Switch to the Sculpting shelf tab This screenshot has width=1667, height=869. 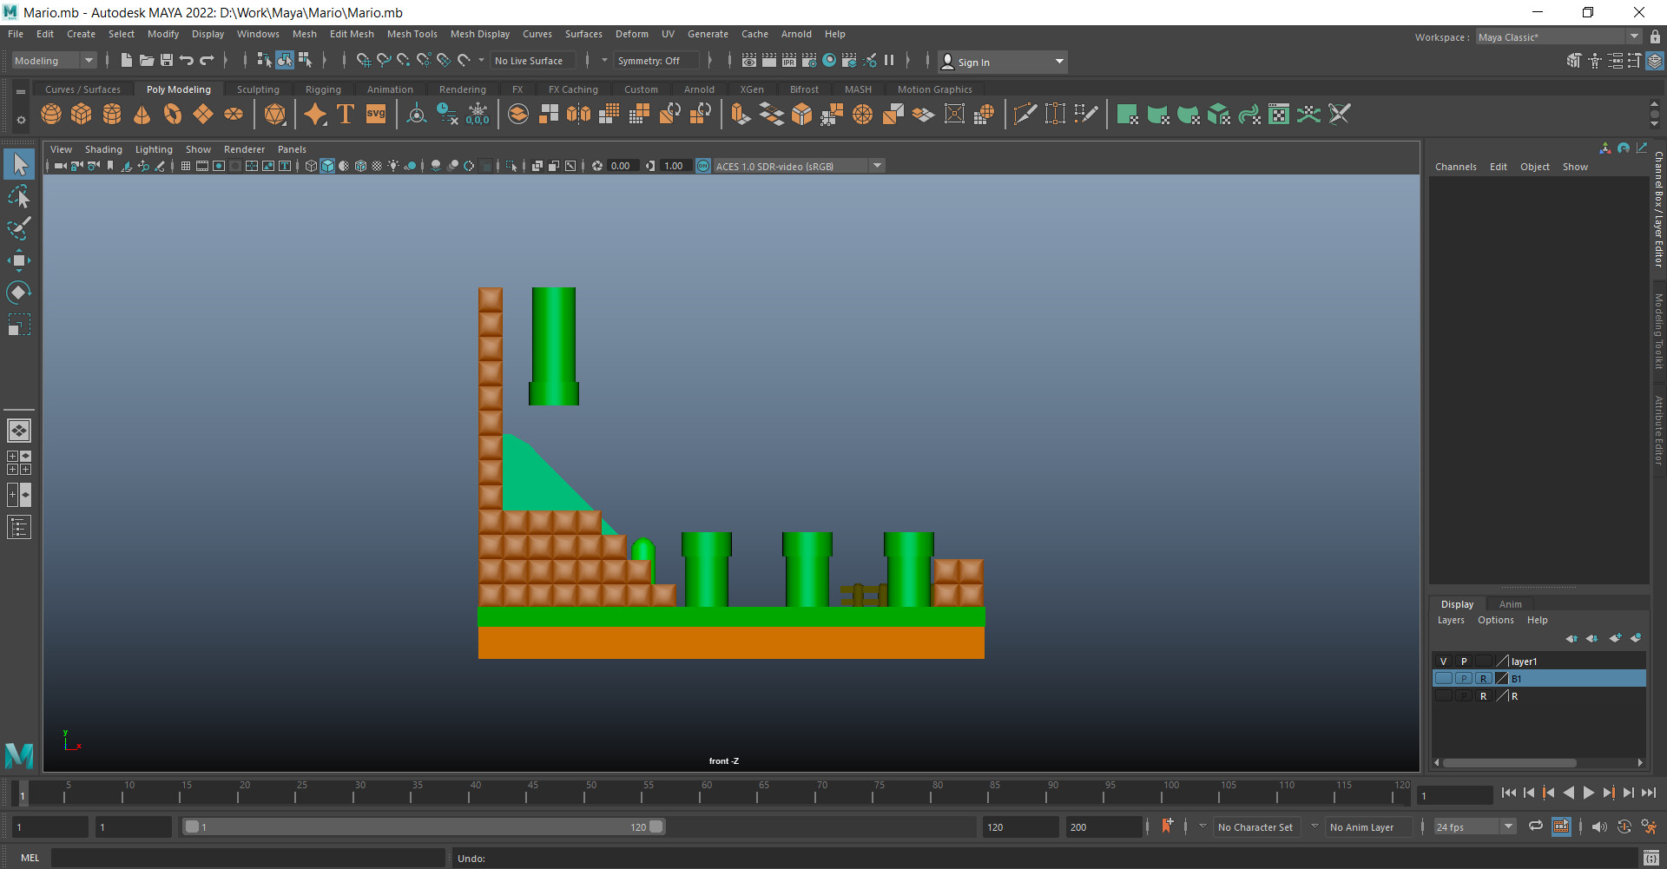tap(258, 89)
